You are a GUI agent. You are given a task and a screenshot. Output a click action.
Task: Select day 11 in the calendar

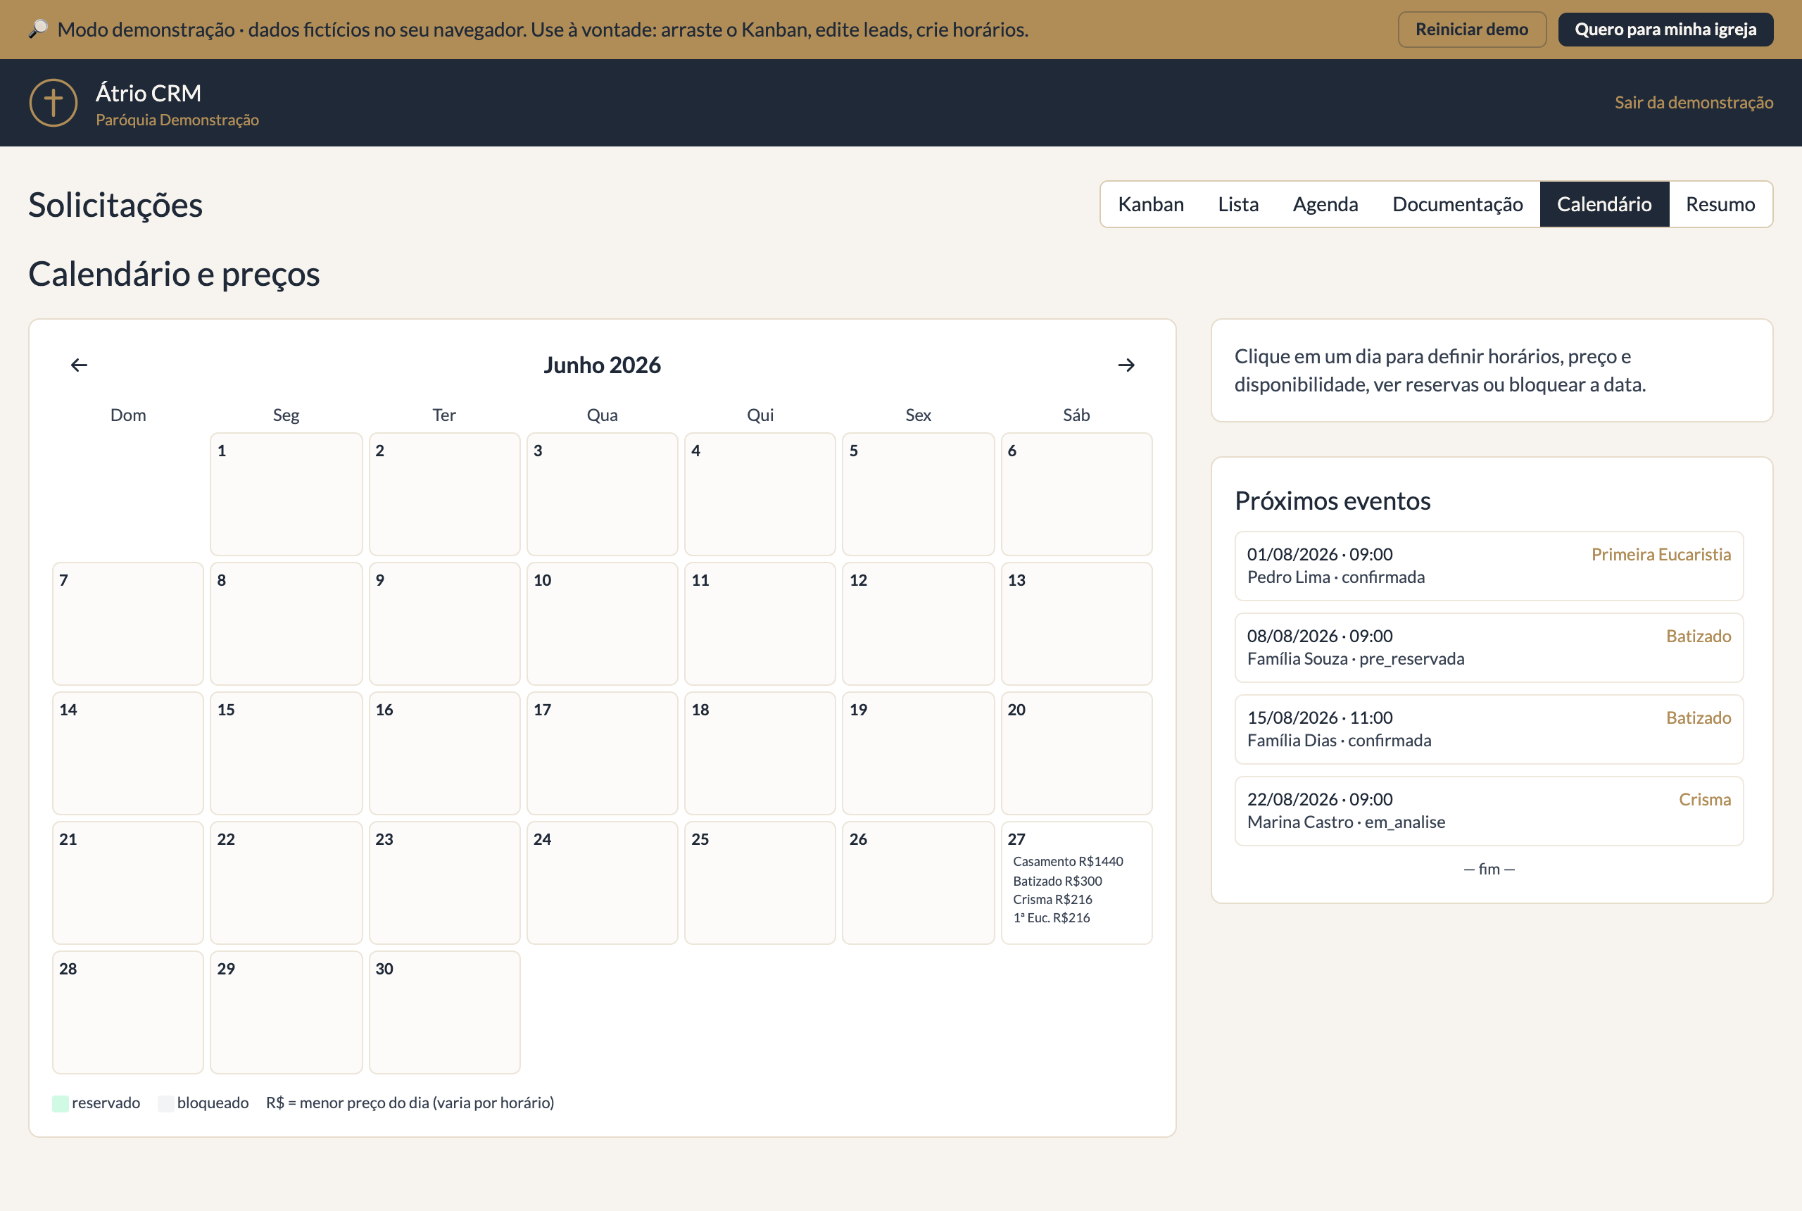(760, 624)
